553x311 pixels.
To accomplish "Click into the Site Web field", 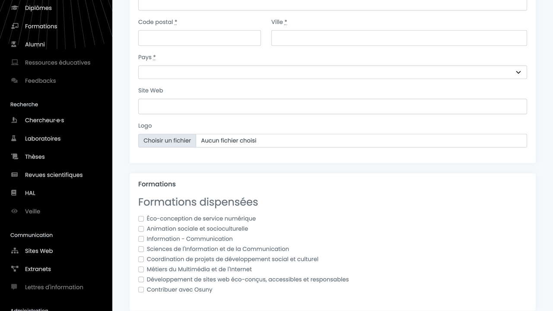I will tap(332, 106).
